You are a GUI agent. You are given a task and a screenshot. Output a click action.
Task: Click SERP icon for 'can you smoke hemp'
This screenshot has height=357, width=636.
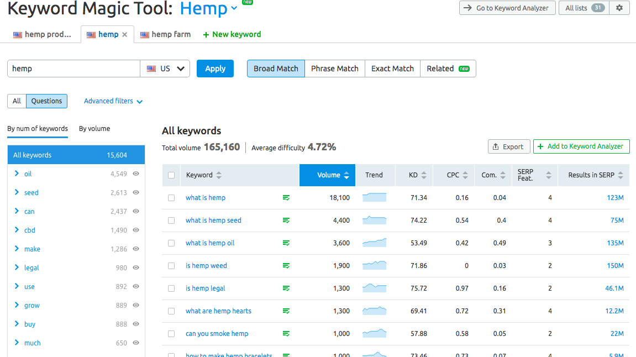(x=286, y=333)
